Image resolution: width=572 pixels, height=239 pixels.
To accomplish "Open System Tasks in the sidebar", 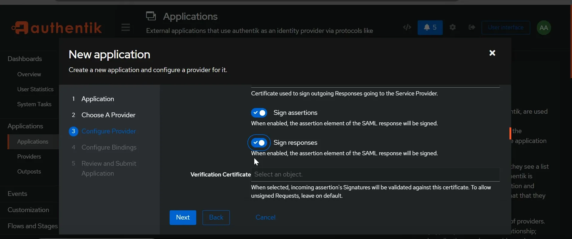I will [34, 104].
